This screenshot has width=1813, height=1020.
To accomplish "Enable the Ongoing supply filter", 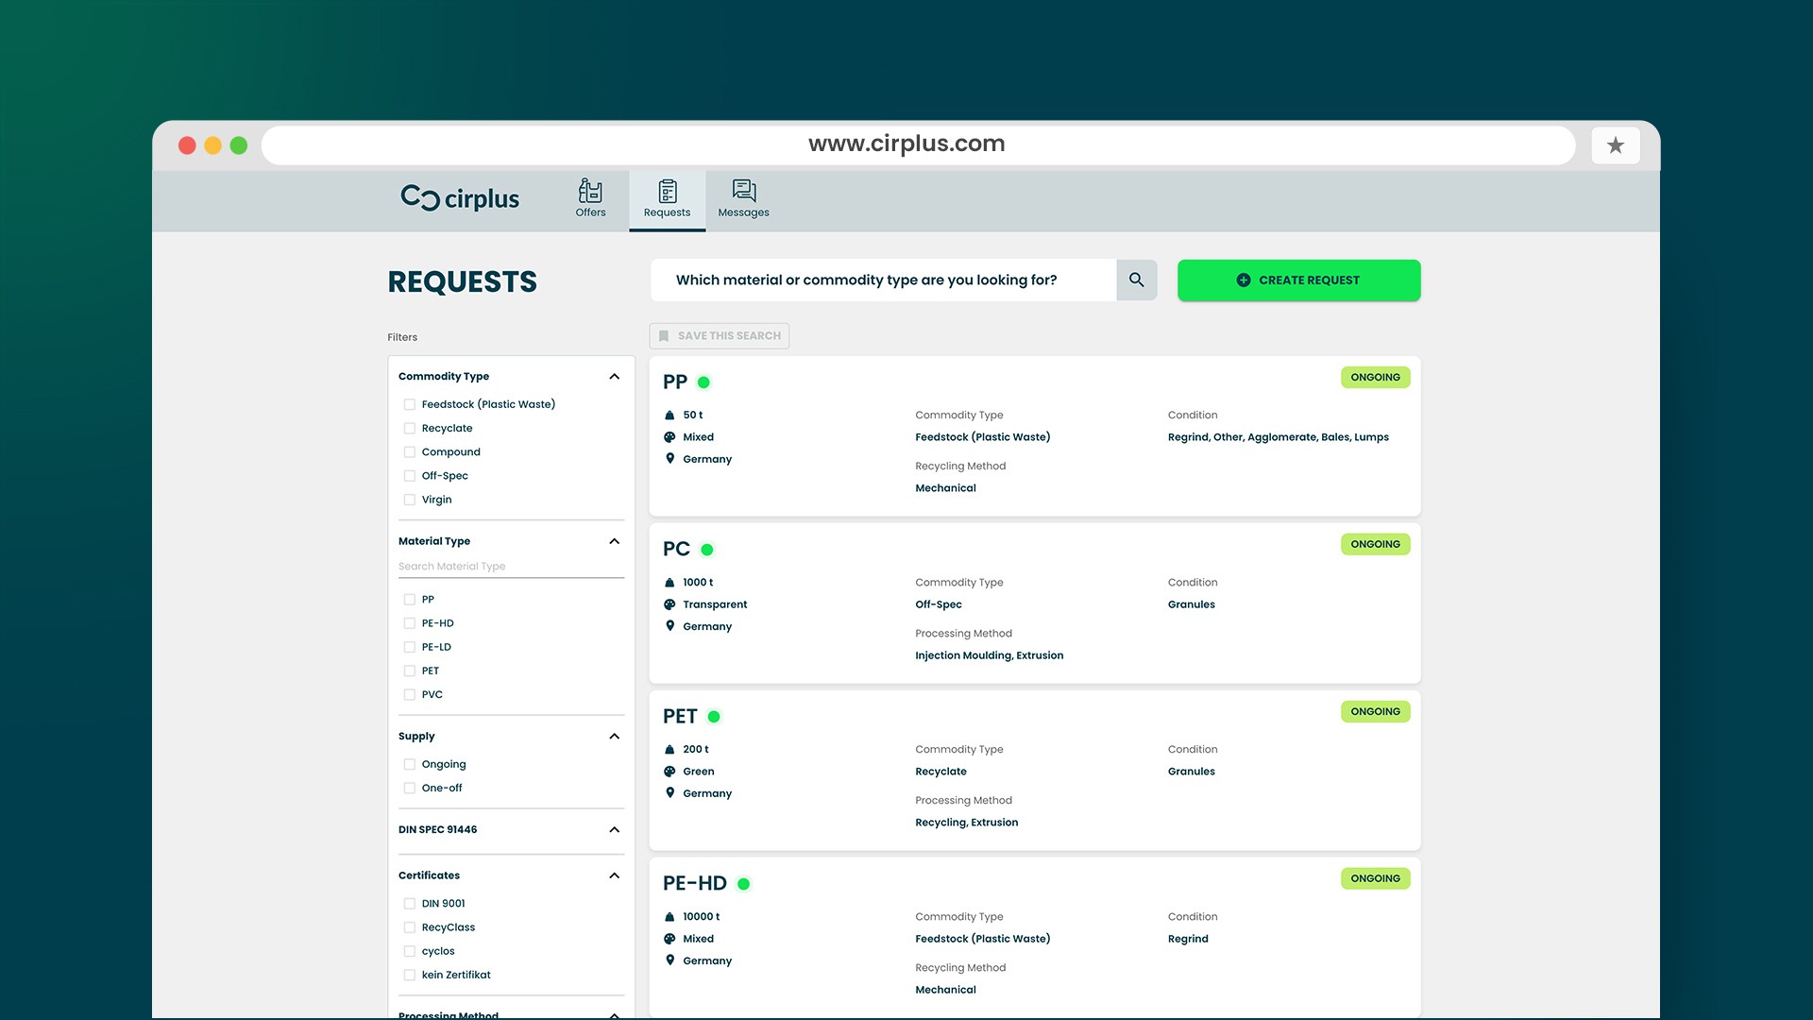I will point(410,764).
